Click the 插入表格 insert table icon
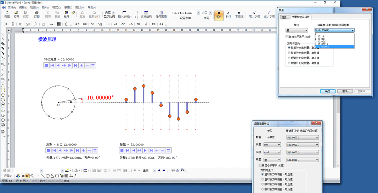The height and width of the screenshot is (193, 378). point(124,15)
